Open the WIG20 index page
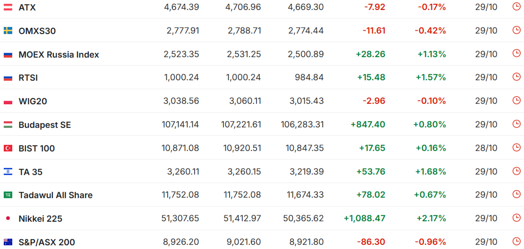 coord(33,101)
